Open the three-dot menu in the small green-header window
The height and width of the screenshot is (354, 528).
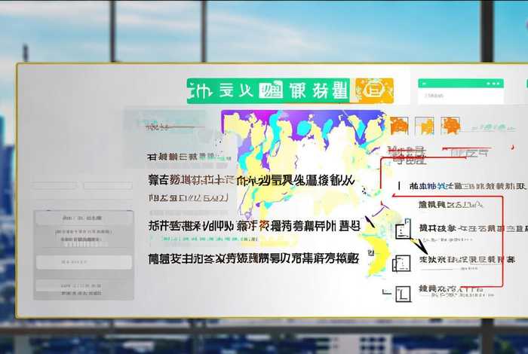pos(493,84)
